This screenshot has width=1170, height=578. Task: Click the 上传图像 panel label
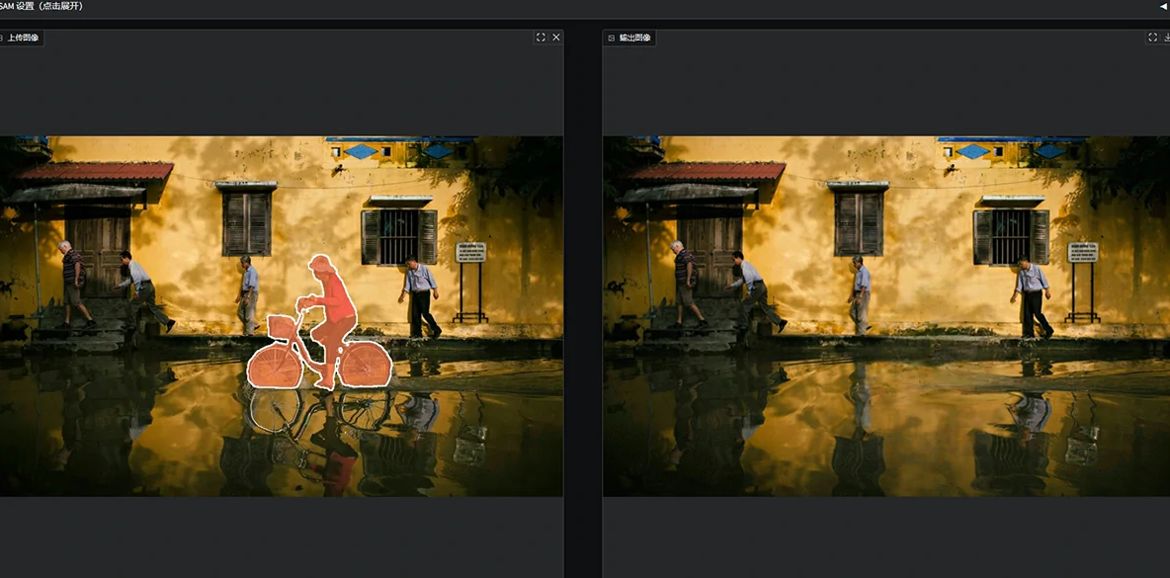[x=24, y=38]
